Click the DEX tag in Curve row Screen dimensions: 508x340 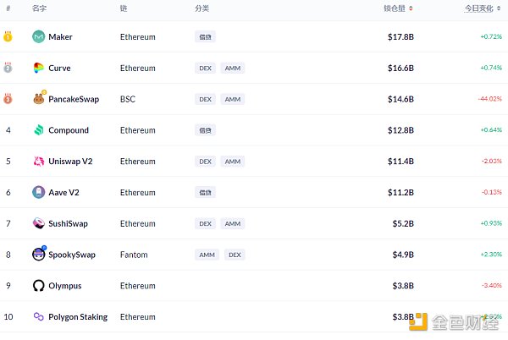205,69
